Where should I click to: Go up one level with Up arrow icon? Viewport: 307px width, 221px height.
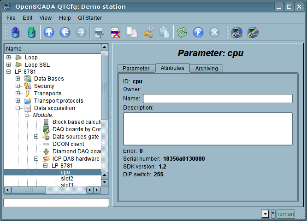[49, 32]
